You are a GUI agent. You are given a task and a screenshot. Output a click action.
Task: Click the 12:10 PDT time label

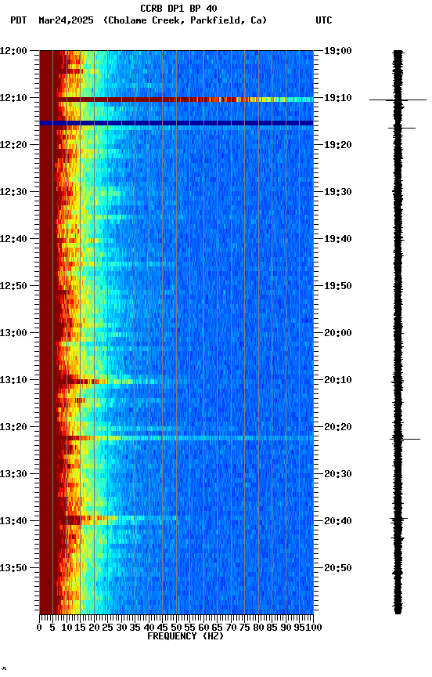click(13, 98)
